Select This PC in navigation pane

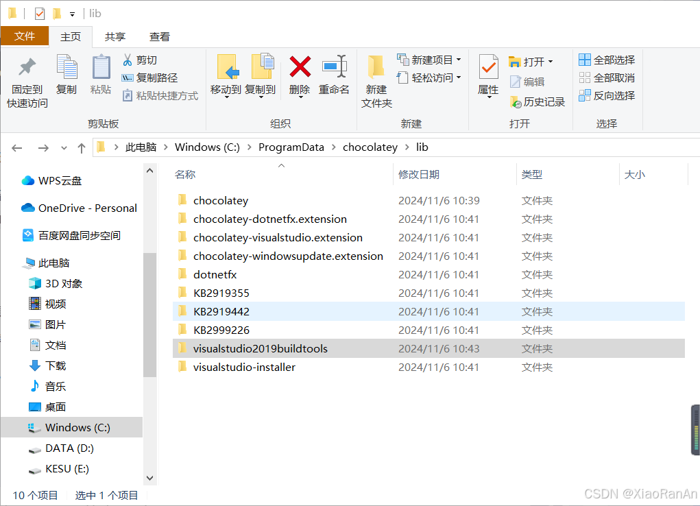47,263
